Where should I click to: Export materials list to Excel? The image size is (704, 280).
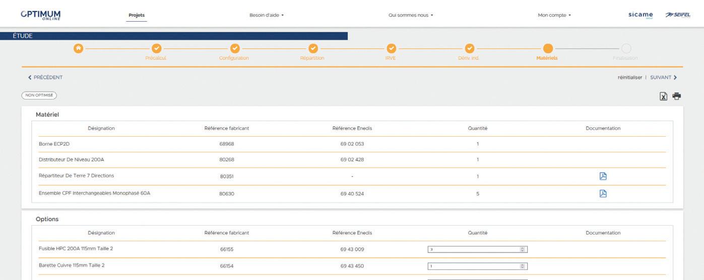point(664,97)
